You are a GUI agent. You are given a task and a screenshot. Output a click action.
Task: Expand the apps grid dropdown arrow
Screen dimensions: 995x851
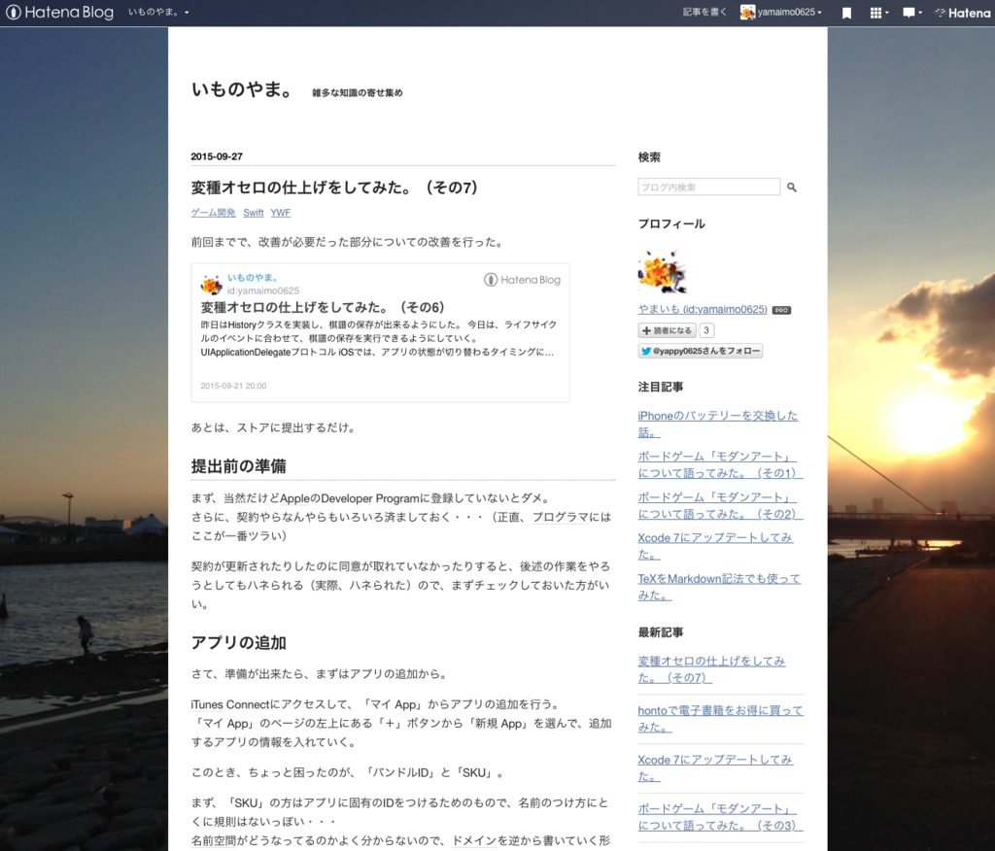click(x=887, y=13)
